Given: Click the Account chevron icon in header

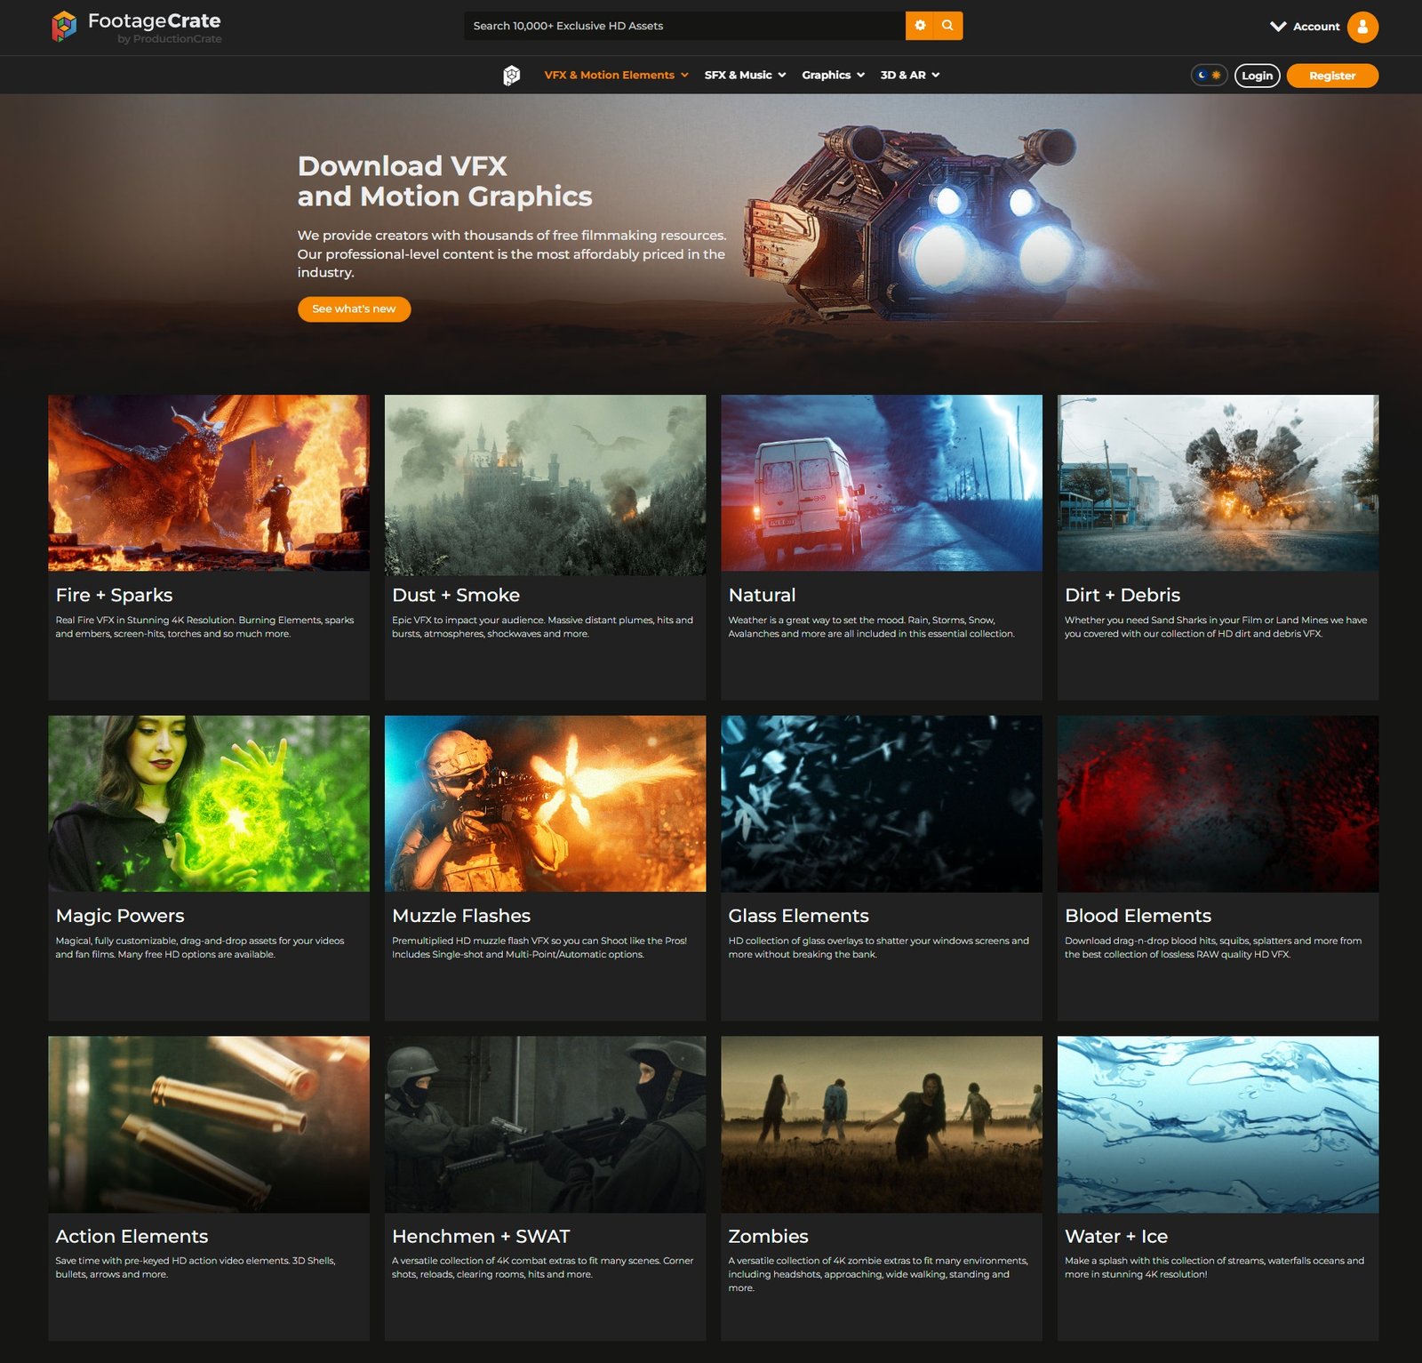Looking at the screenshot, I should 1279,27.
